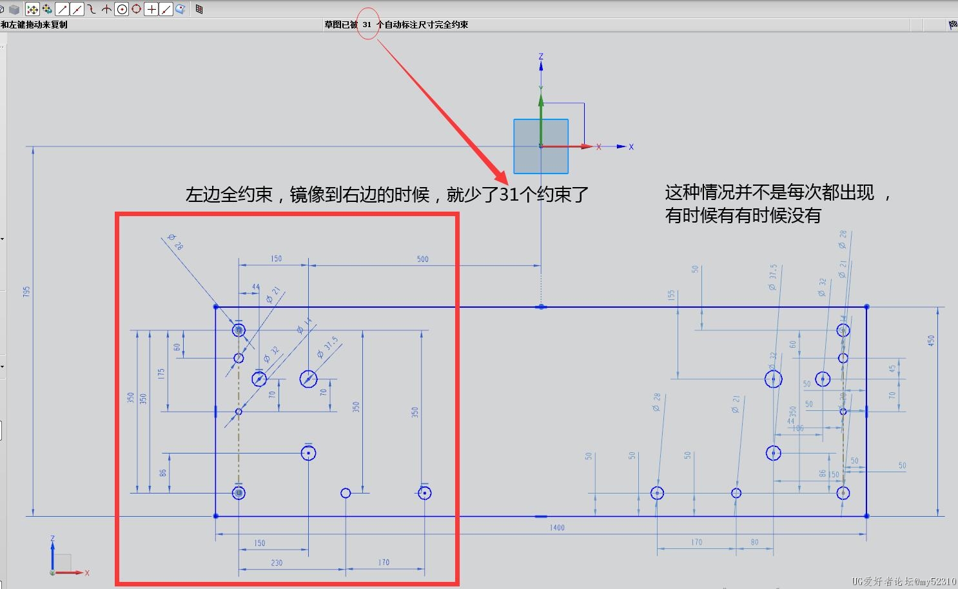958x589 pixels.
Task: Select the 500 horizontal dimension
Action: [423, 259]
